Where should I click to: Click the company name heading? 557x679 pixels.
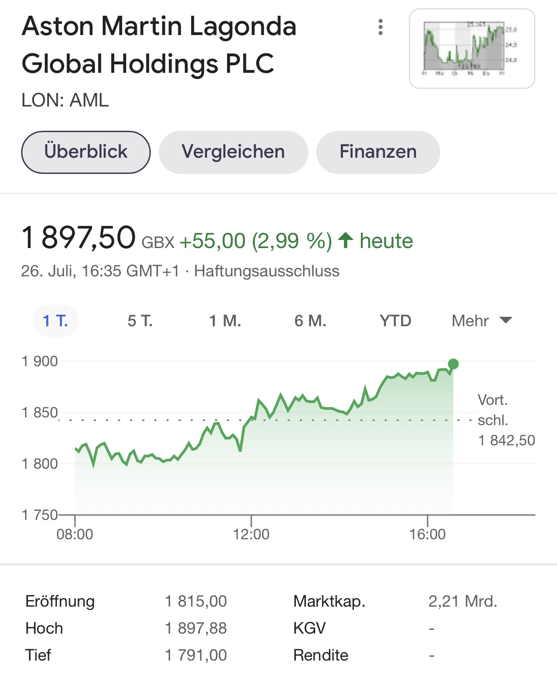click(159, 45)
